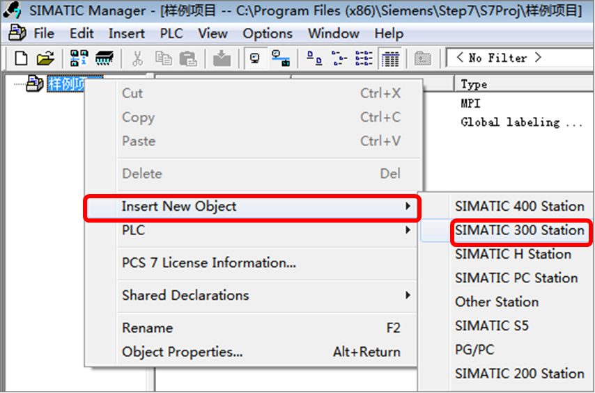Choose Cut in the context menu
The image size is (595, 393).
point(252,93)
